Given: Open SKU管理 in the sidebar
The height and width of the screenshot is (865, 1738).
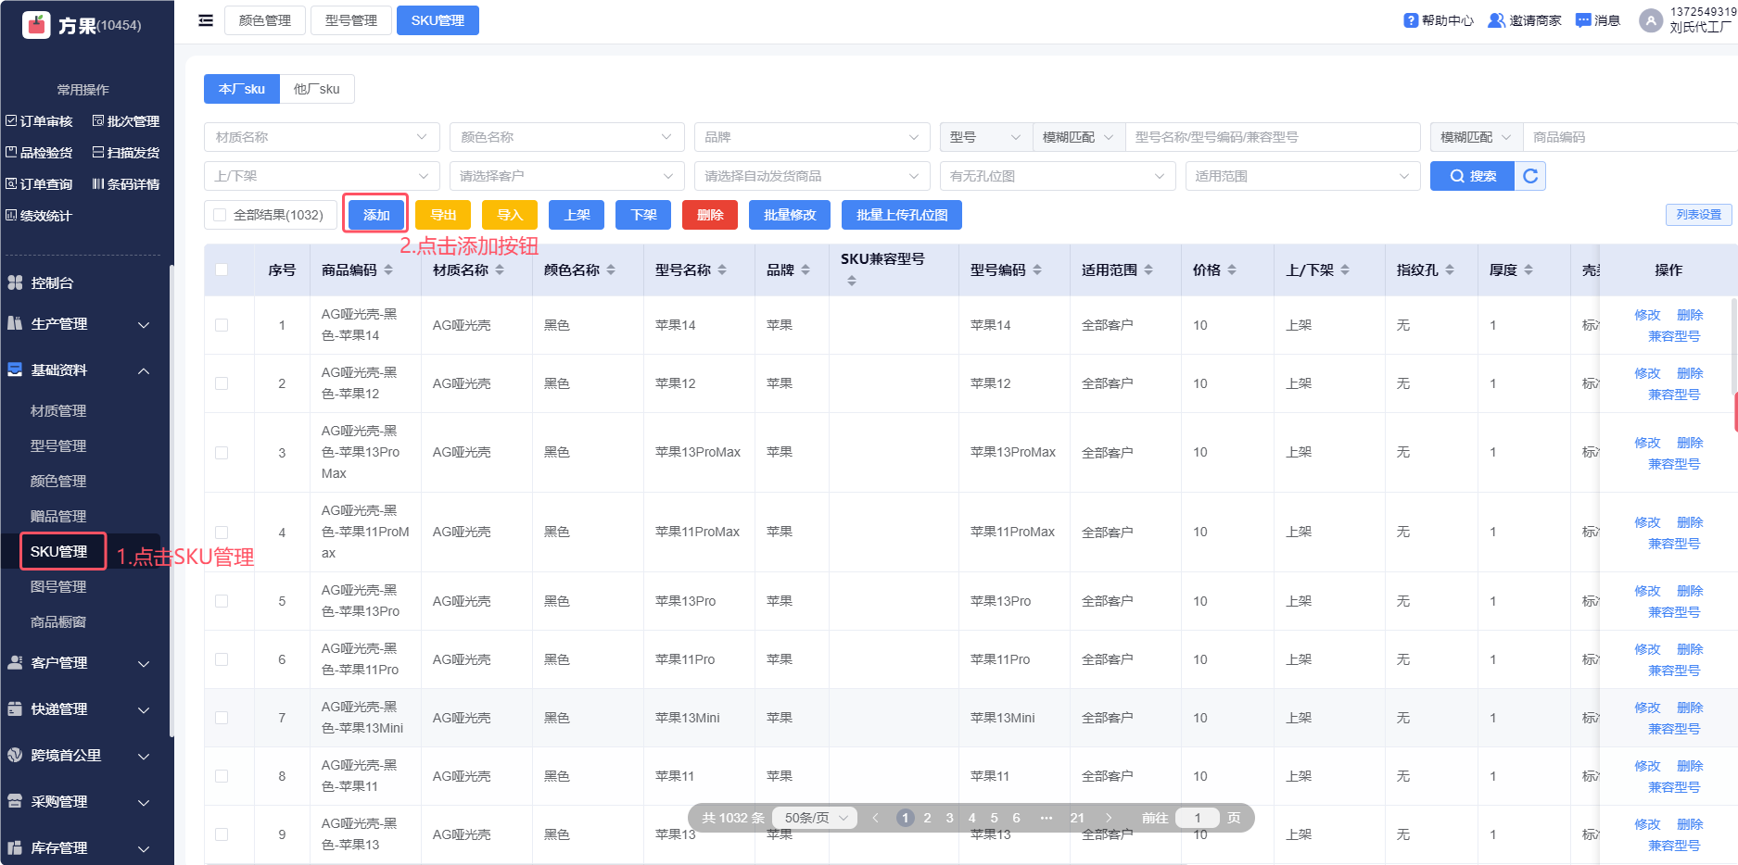Looking at the screenshot, I should (59, 551).
